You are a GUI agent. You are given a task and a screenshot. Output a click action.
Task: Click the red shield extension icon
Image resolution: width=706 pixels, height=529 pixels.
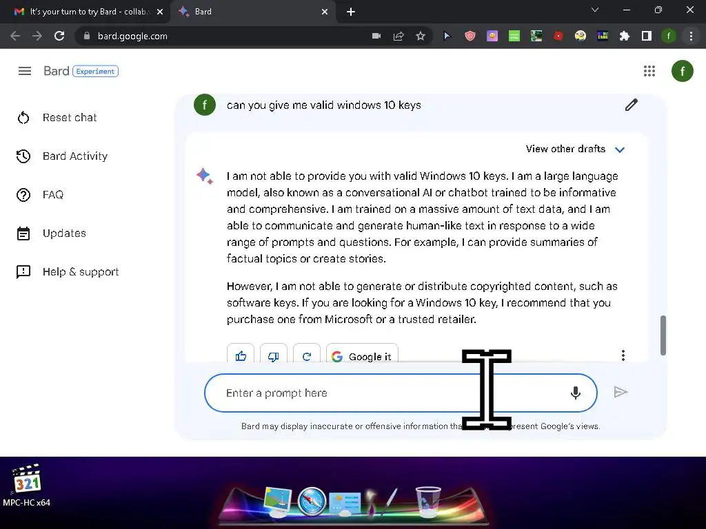coord(470,36)
